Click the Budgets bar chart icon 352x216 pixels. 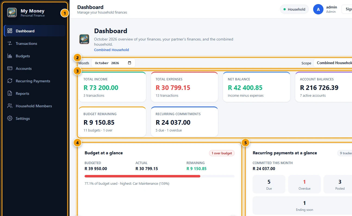[10, 56]
